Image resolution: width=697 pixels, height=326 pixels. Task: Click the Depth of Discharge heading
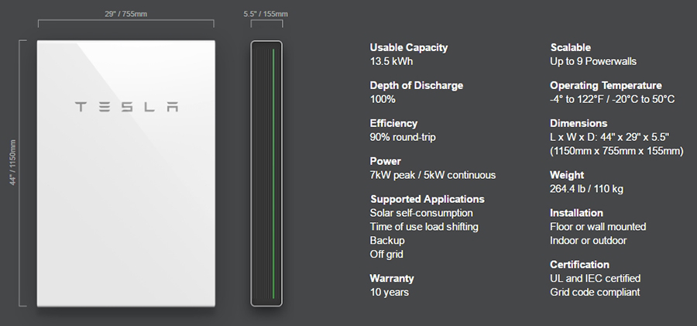point(417,85)
